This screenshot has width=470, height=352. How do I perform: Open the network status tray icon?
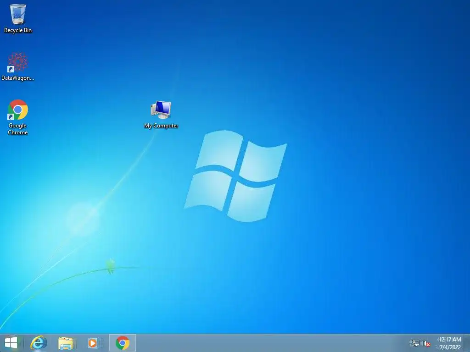415,343
